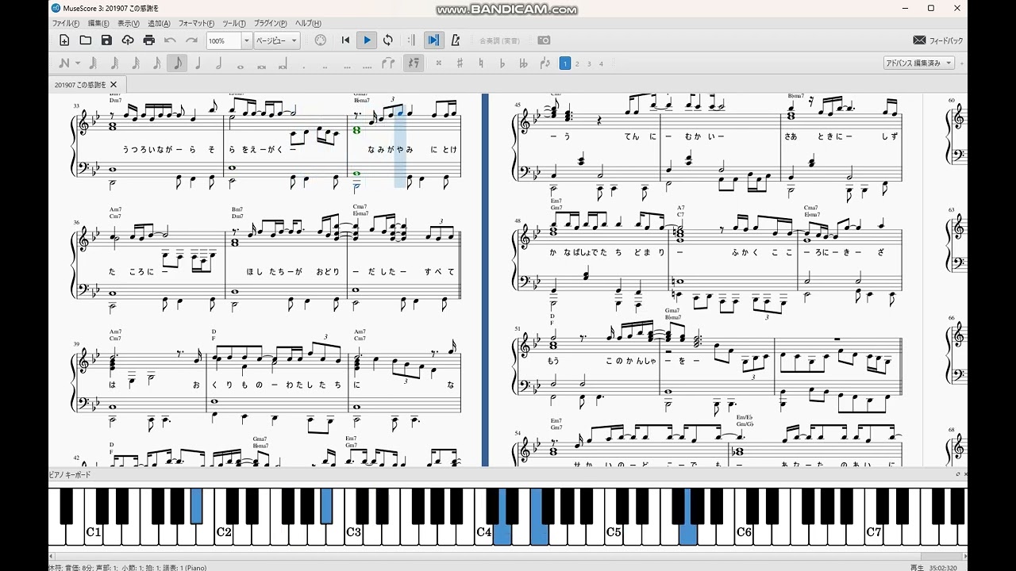Apply the sharp accidental
Viewport: 1016px width, 571px height.
point(460,63)
